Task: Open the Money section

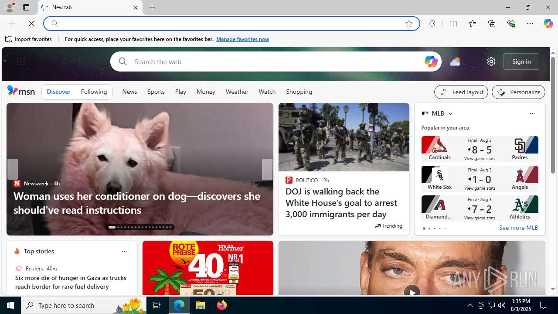Action: tap(206, 92)
